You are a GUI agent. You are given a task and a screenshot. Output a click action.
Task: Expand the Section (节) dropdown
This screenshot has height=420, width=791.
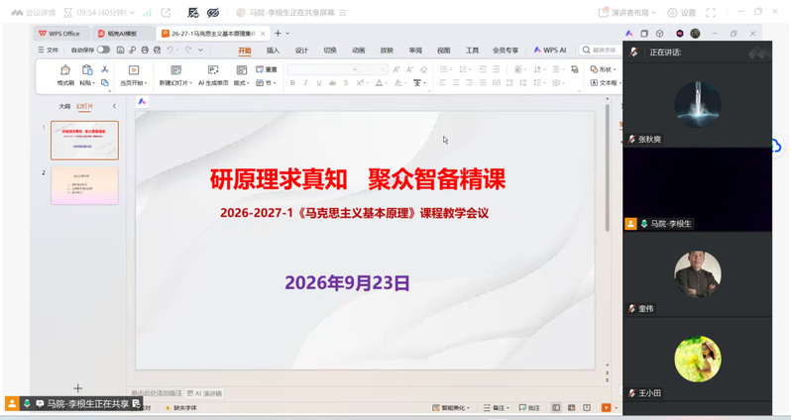[267, 82]
